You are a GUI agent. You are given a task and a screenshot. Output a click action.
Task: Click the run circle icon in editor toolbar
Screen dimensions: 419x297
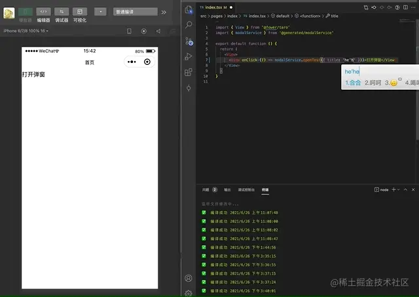point(397,7)
